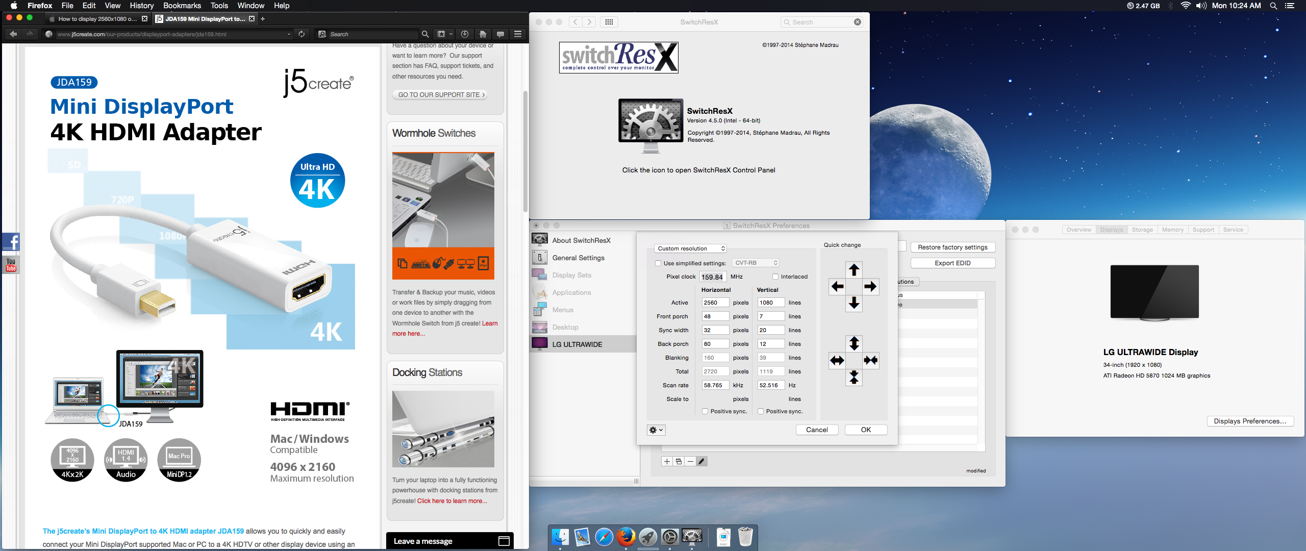Image resolution: width=1306 pixels, height=551 pixels.
Task: Click the add resolution plus button
Action: (667, 461)
